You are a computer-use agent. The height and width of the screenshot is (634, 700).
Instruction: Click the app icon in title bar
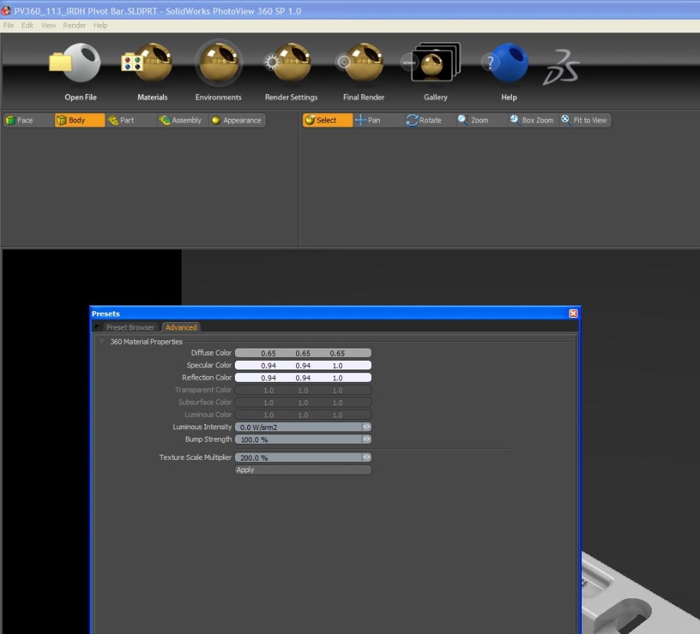tap(7, 10)
